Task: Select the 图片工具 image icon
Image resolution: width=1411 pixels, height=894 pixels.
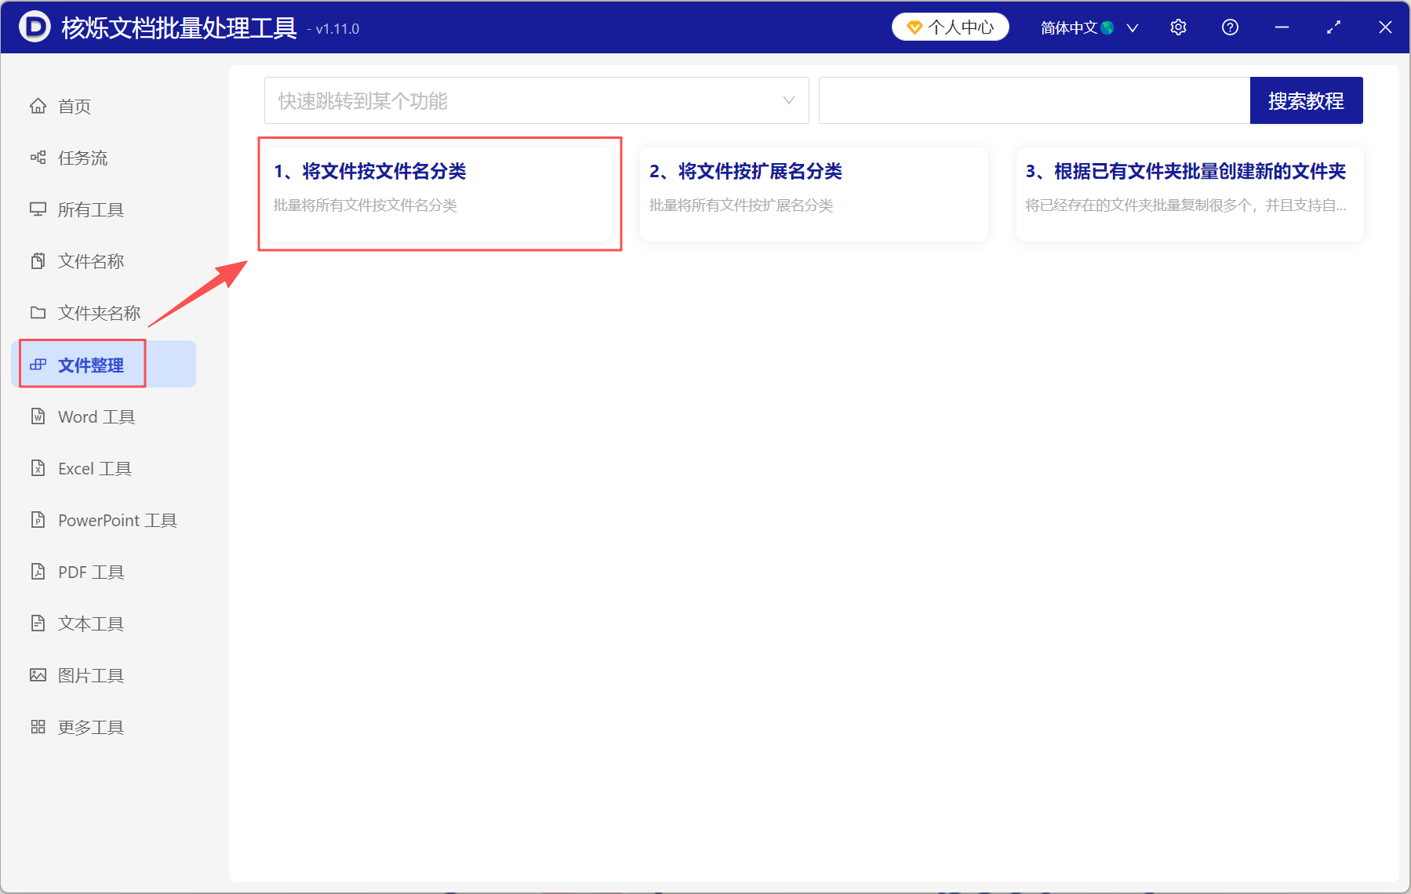Action: point(38,674)
